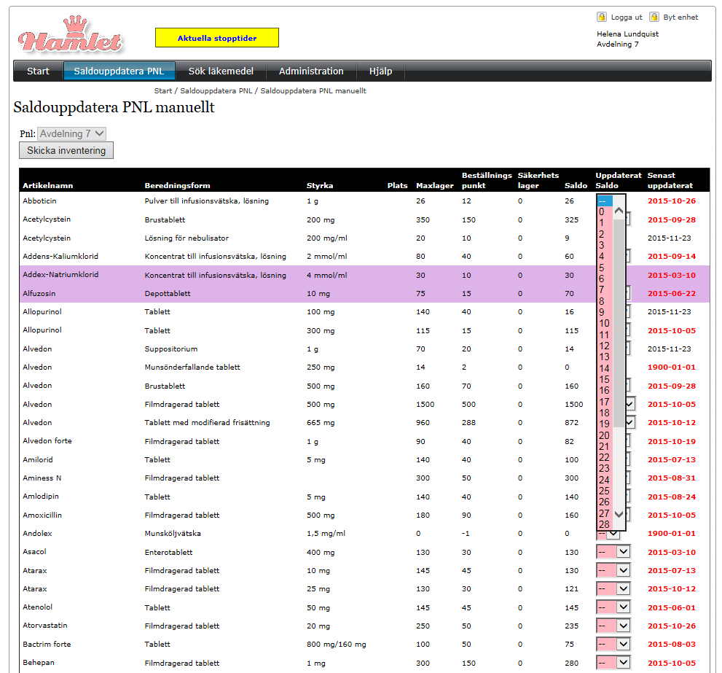722x673 pixels.
Task: Choose value 10 in open dropdown list
Action: click(x=605, y=324)
